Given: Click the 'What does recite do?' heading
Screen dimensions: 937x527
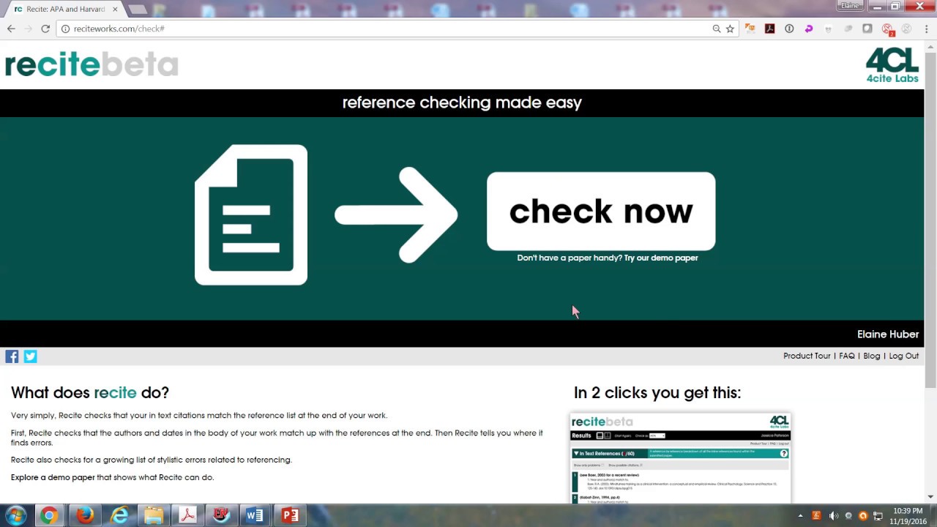Looking at the screenshot, I should 90,393.
